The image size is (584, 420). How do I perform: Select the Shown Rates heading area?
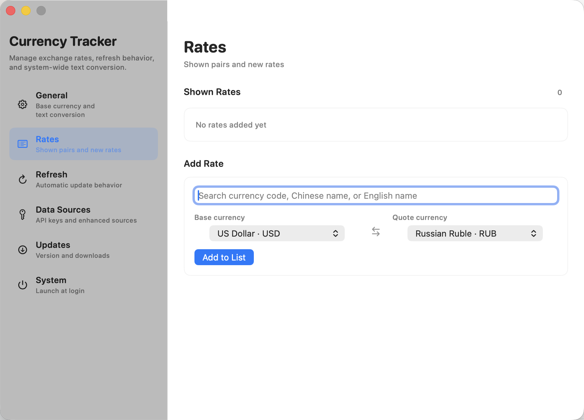click(212, 92)
